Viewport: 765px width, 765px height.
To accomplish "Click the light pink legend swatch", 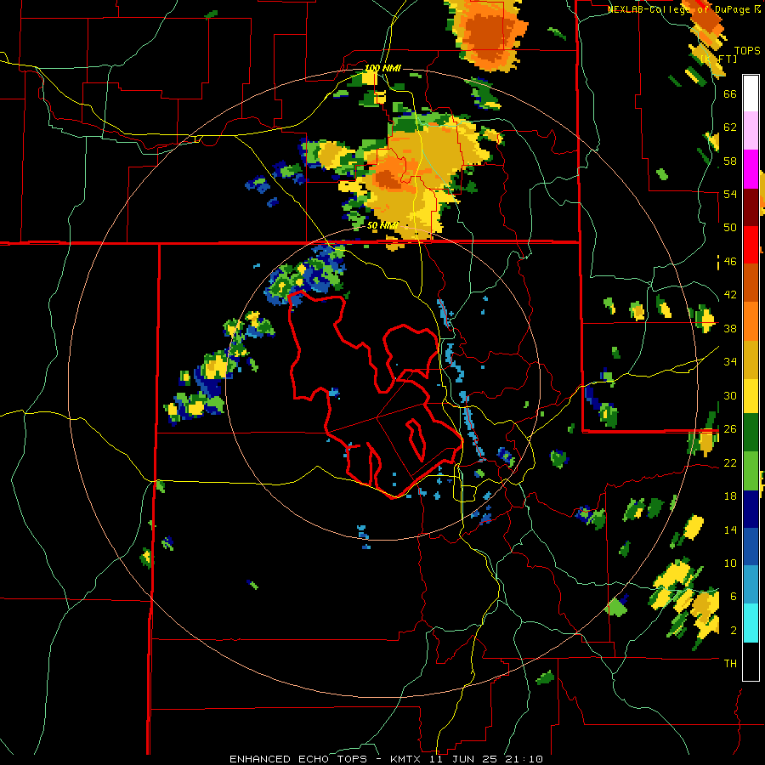I will 751,130.
